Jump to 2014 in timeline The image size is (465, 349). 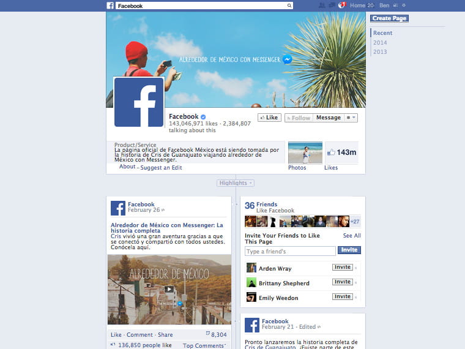pyautogui.click(x=380, y=42)
